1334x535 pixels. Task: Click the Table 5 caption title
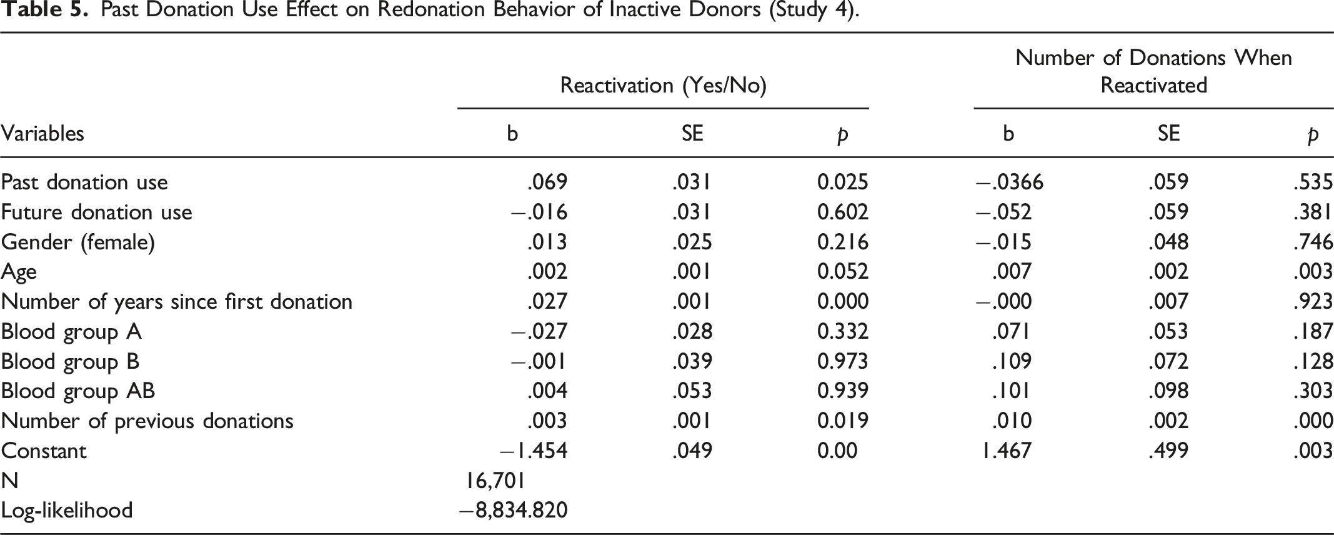click(x=431, y=11)
